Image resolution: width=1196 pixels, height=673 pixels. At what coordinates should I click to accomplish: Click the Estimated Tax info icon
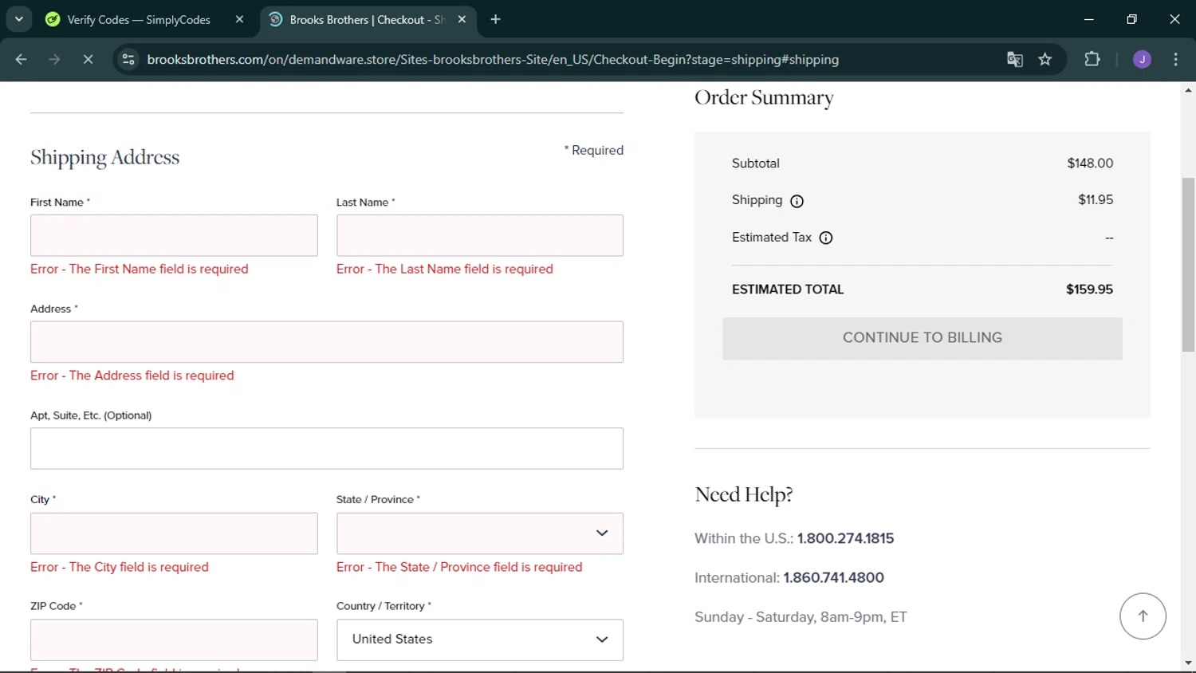click(x=826, y=238)
